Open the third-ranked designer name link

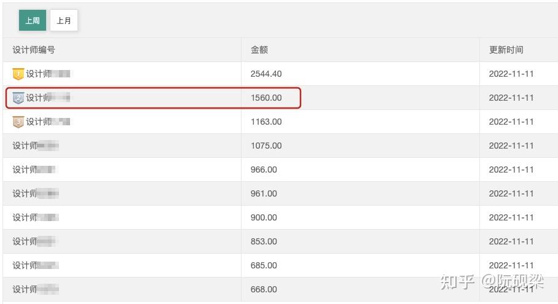tap(48, 122)
